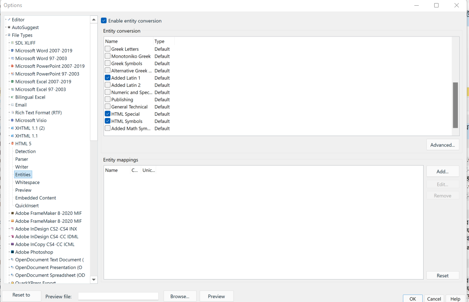Expand the AutoSuggest tree node
This screenshot has height=302, width=469.
point(6,27)
